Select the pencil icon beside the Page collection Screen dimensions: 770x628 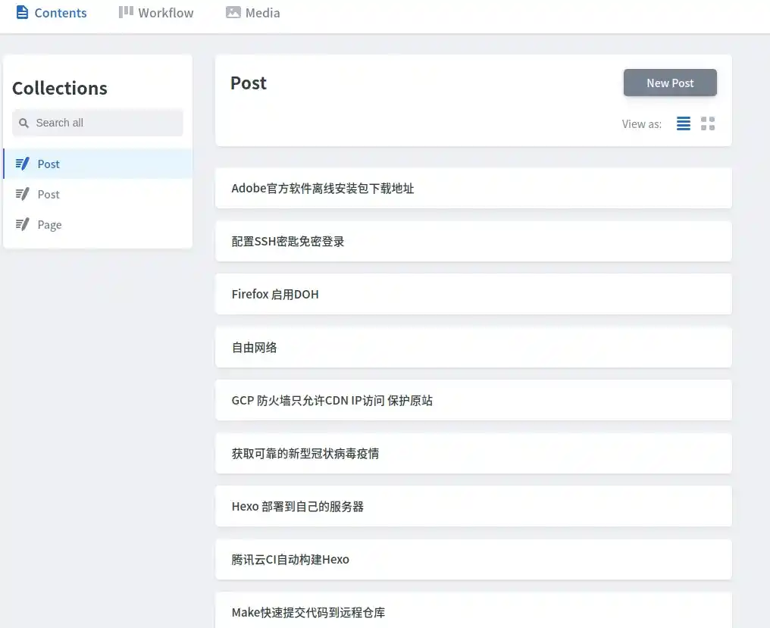(22, 224)
